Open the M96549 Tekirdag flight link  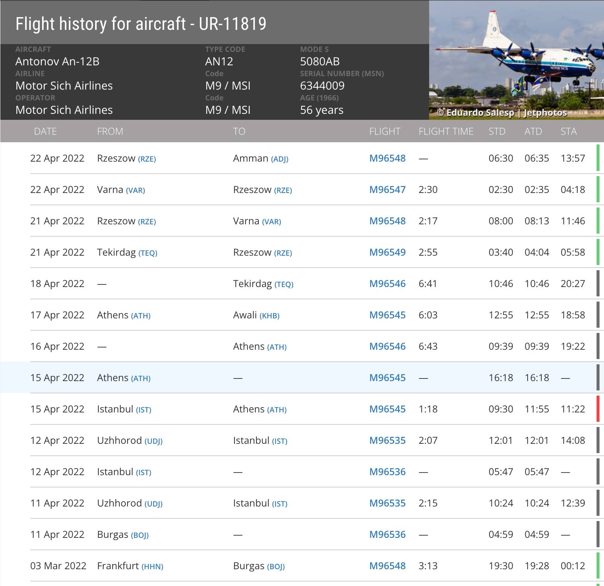pos(387,252)
